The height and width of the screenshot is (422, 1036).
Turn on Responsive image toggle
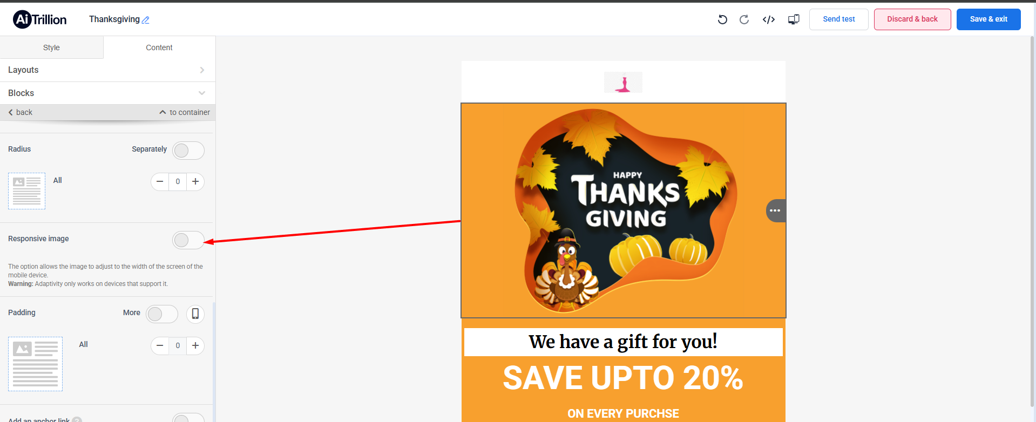click(x=188, y=240)
